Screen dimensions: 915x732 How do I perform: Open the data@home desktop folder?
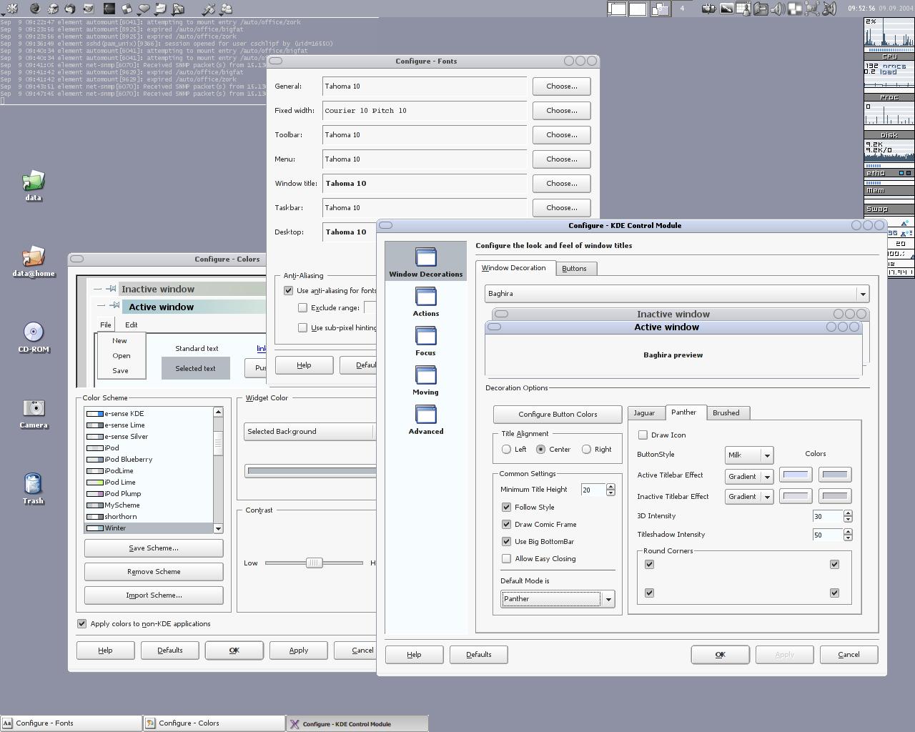coord(33,262)
